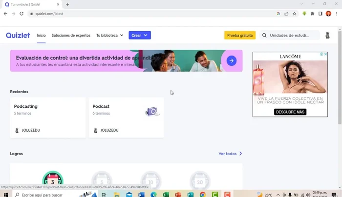The image size is (342, 197).
Task: Open the Podcast study set title
Action: point(101,106)
